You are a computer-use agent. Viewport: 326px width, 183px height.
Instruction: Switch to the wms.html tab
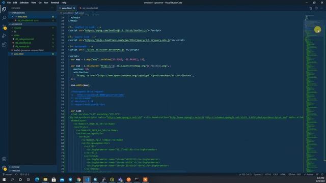(67, 8)
